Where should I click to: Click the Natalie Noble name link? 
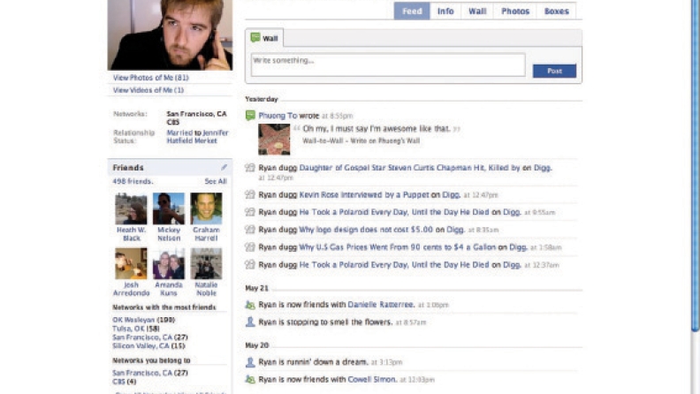coord(206,289)
